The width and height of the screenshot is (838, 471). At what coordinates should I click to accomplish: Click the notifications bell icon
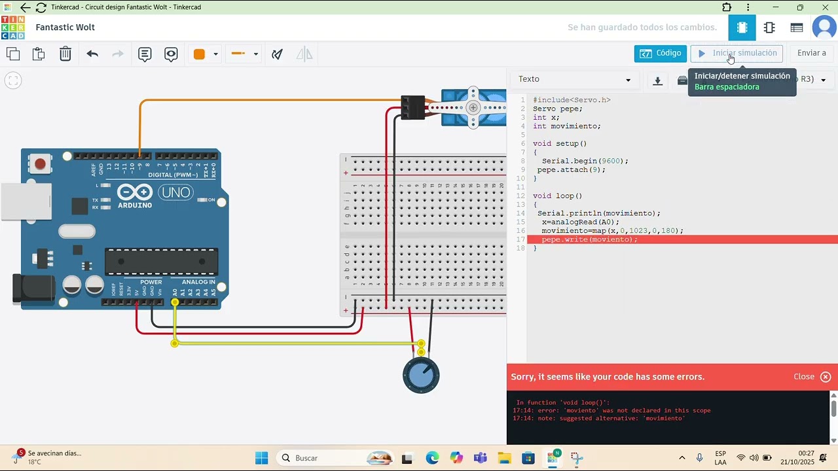tap(823, 457)
